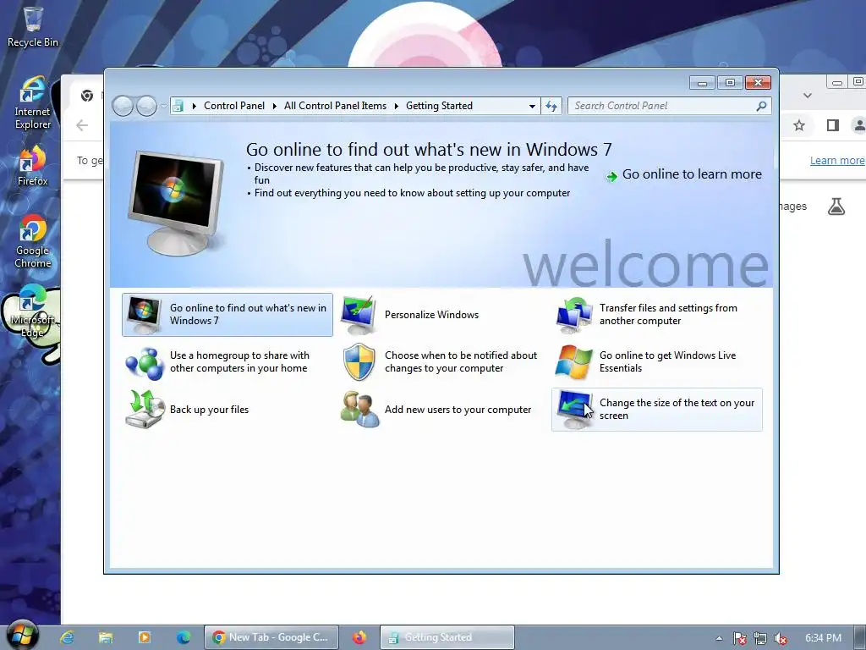Viewport: 866px width, 650px height.
Task: Click the Chrome window's tab search chevron
Action: pyautogui.click(x=808, y=95)
